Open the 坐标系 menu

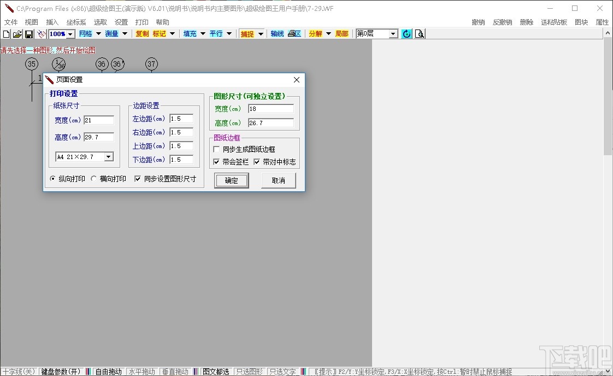point(76,22)
